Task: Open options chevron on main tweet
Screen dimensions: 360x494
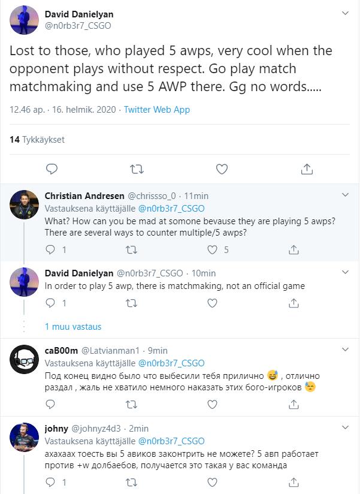Action: 345,12
